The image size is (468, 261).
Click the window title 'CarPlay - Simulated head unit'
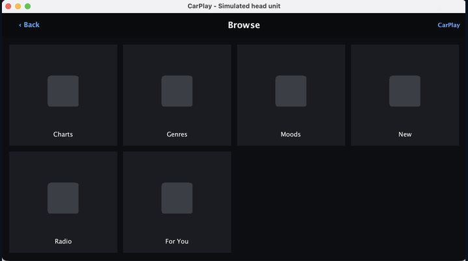(234, 6)
